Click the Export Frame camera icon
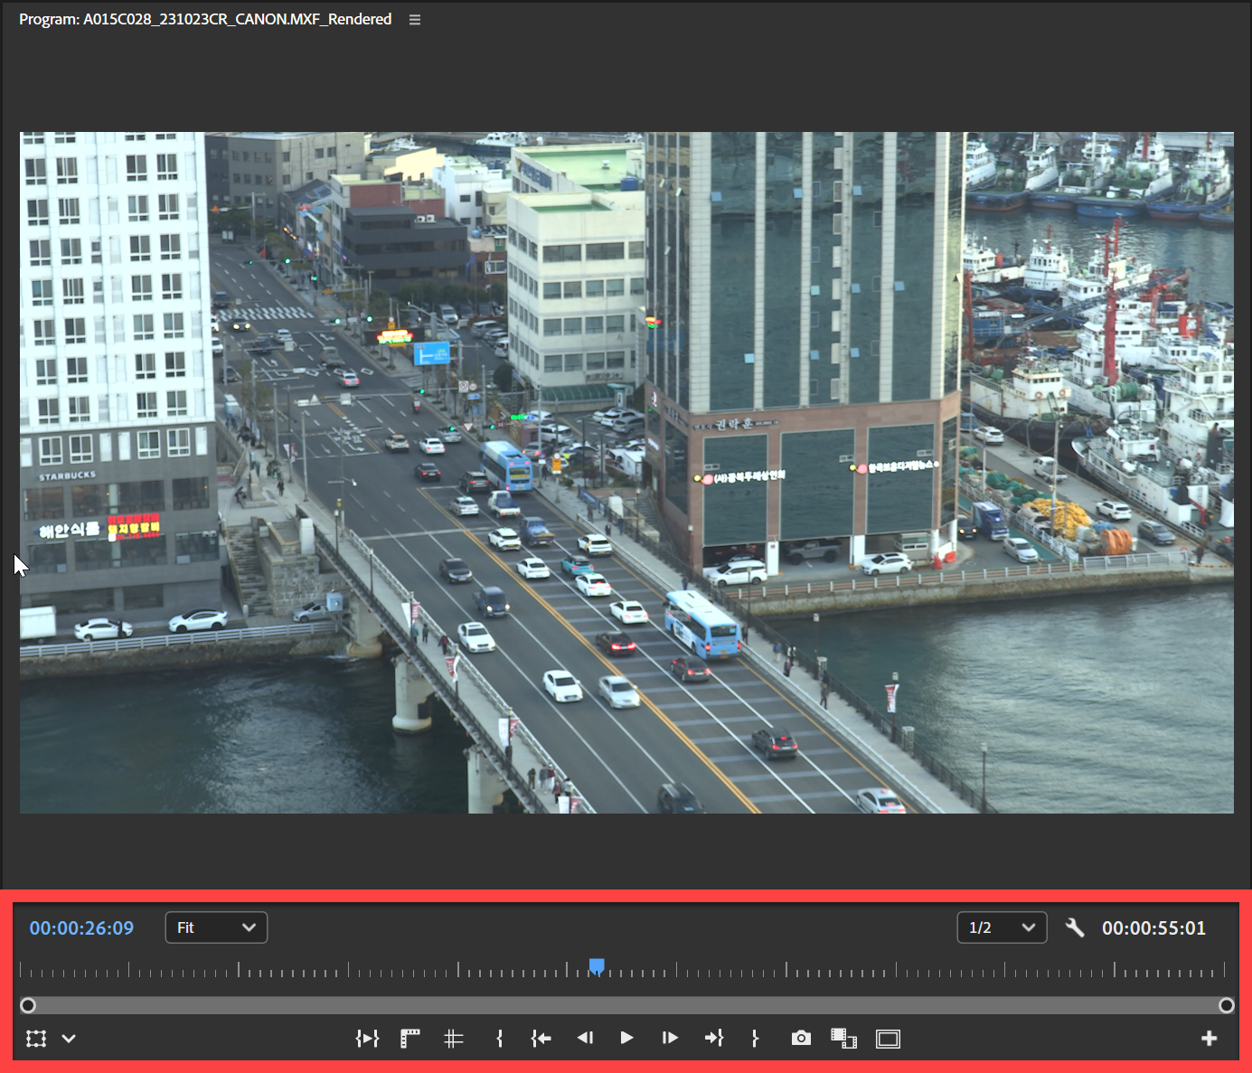The image size is (1252, 1073). [801, 1038]
